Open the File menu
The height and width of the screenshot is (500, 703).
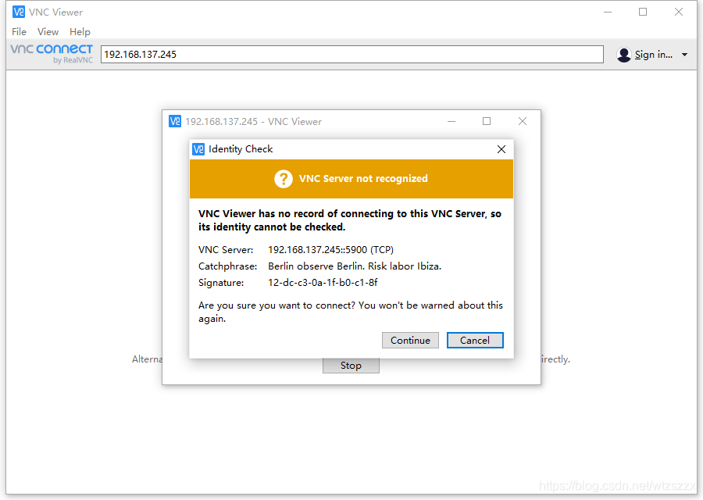point(19,32)
